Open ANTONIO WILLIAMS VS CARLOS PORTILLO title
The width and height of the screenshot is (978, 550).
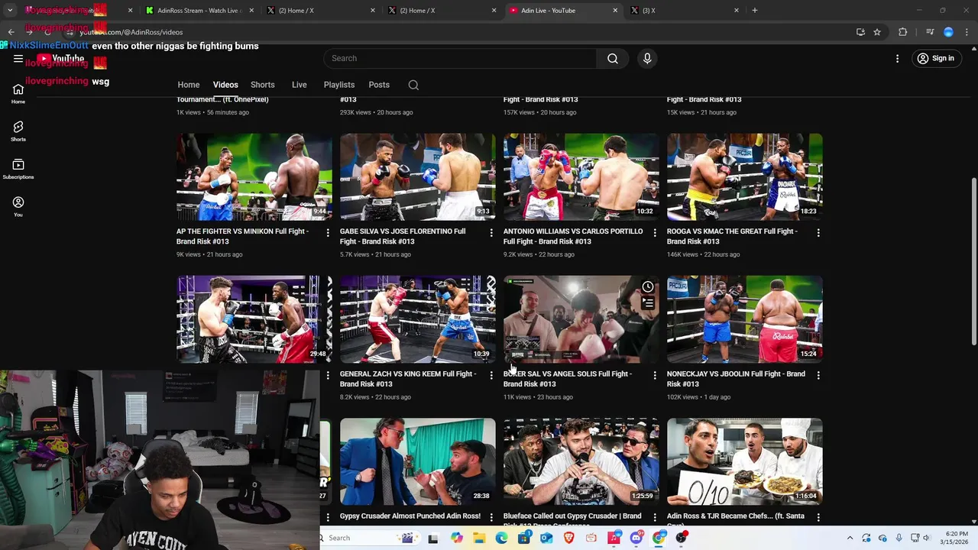click(x=573, y=236)
